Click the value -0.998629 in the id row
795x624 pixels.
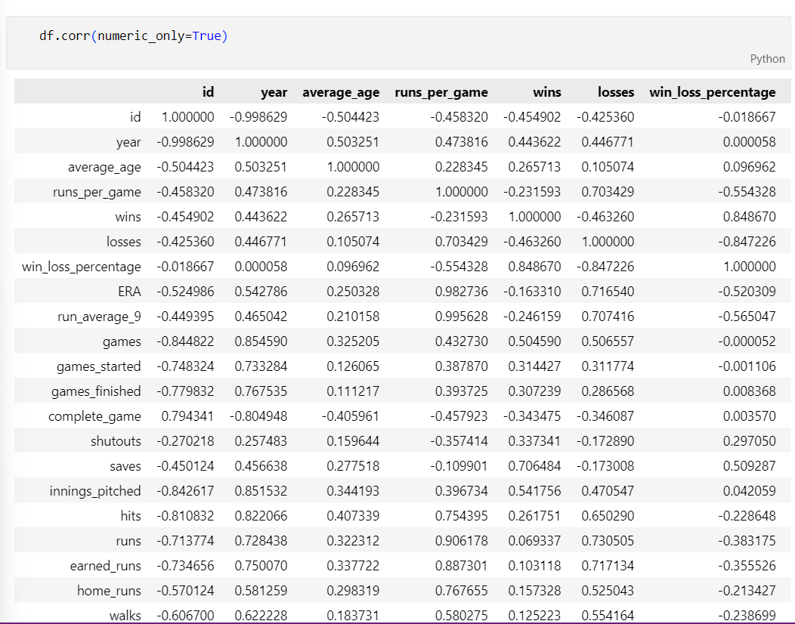click(258, 117)
